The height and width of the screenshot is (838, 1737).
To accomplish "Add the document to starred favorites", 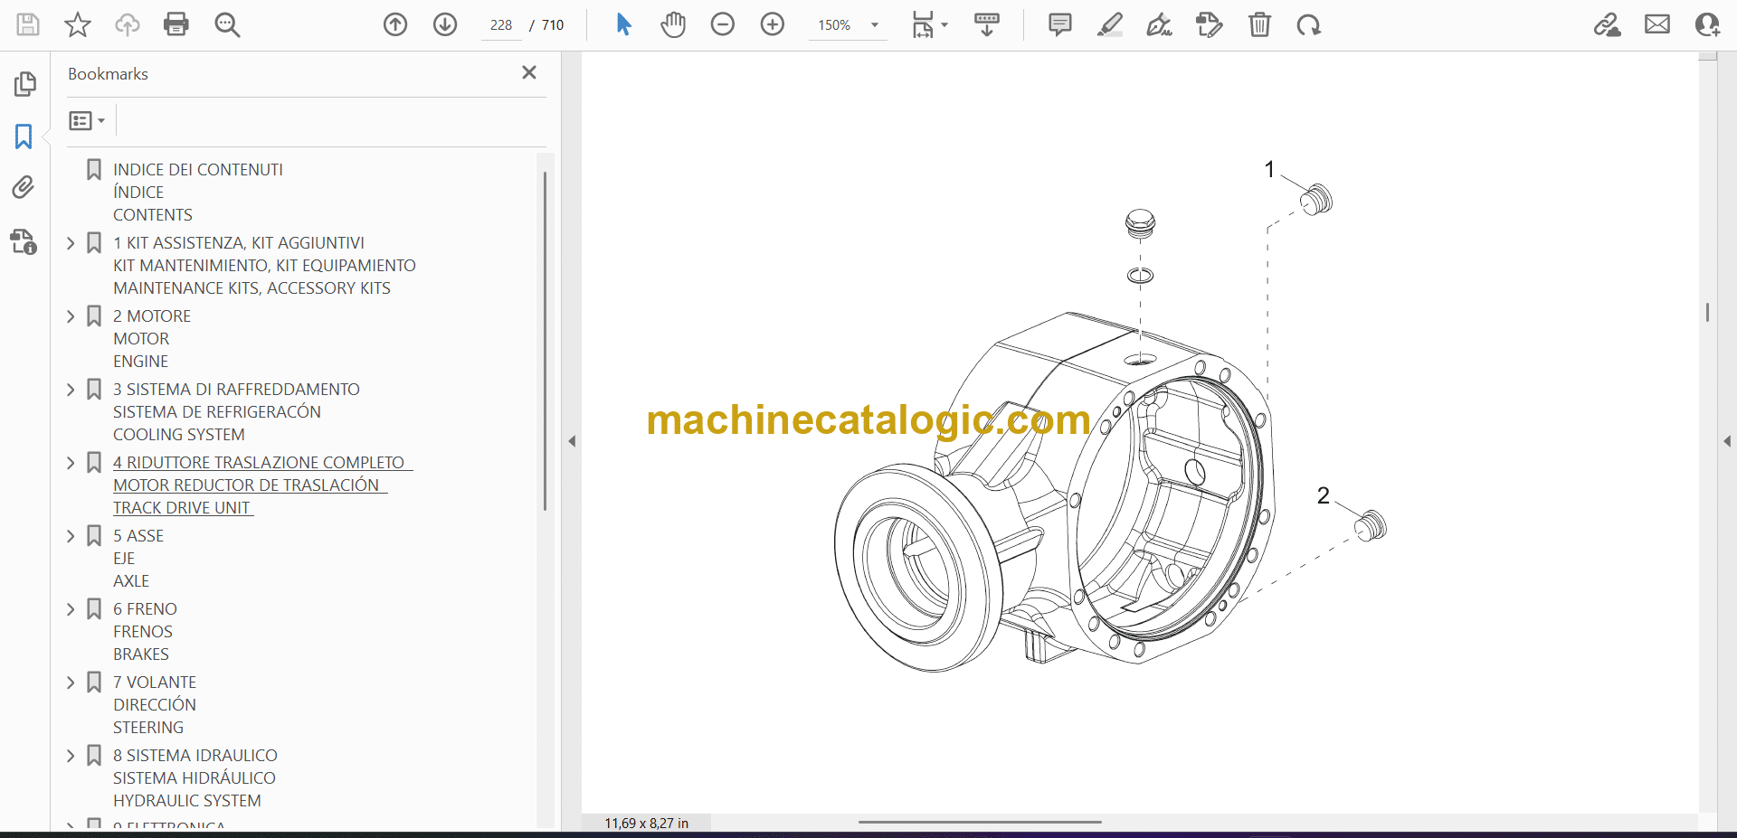I will click(78, 24).
